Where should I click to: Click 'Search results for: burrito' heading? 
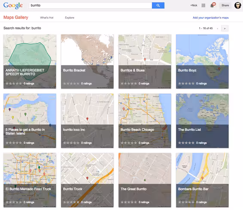point(22,28)
